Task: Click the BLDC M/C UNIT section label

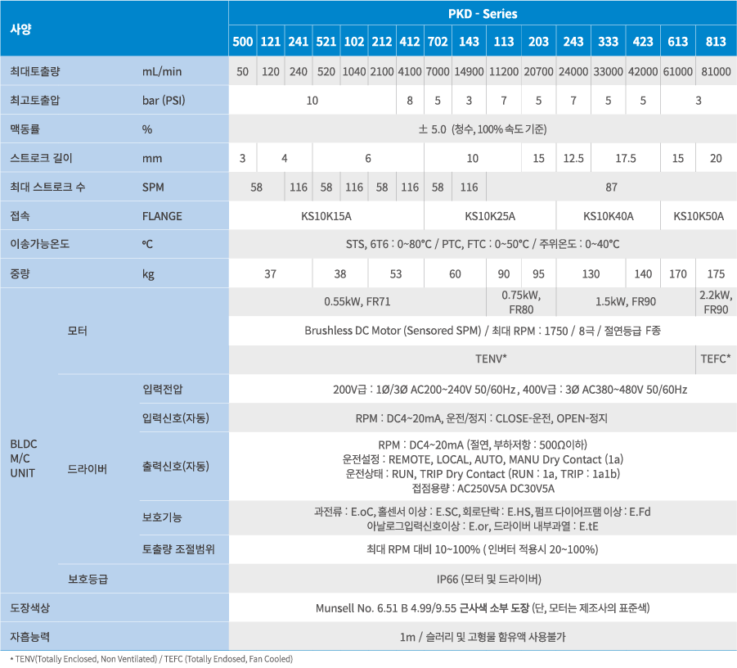Action: click(x=23, y=458)
